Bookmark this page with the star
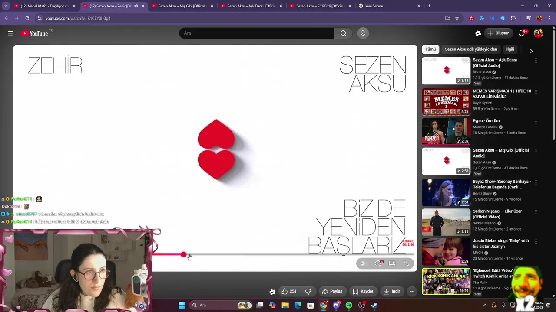 (x=457, y=18)
